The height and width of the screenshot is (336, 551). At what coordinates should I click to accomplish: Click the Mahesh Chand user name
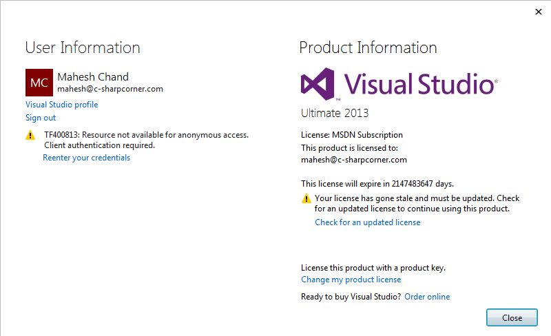93,76
